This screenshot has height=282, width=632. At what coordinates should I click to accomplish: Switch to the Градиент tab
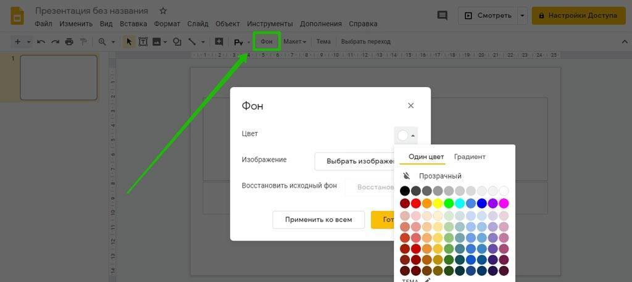tap(470, 157)
